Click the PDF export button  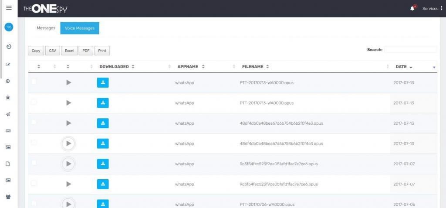(x=86, y=51)
